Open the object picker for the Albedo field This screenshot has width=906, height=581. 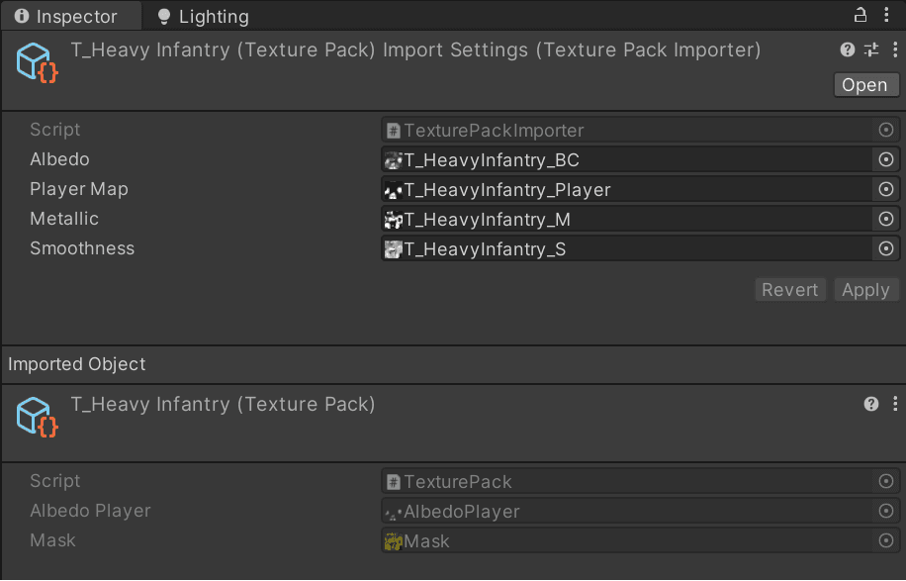coord(886,159)
